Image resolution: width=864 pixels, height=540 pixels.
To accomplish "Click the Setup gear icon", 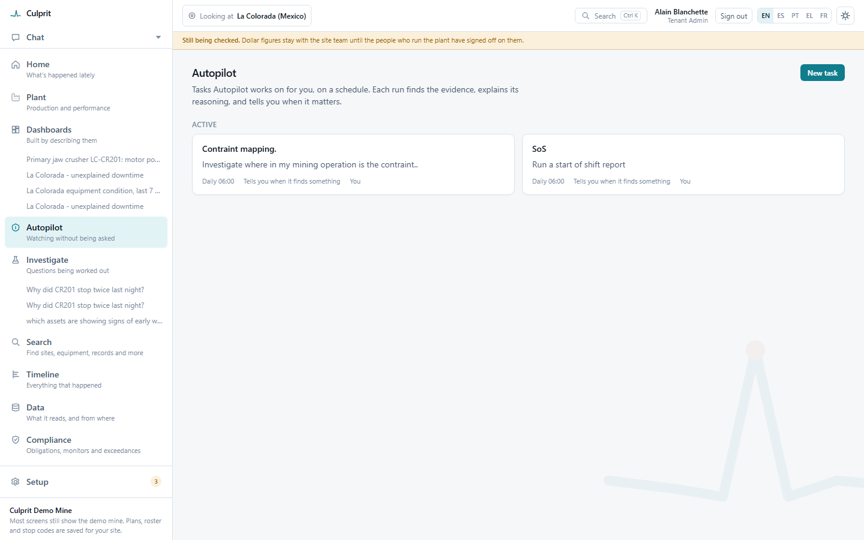I will 16,482.
